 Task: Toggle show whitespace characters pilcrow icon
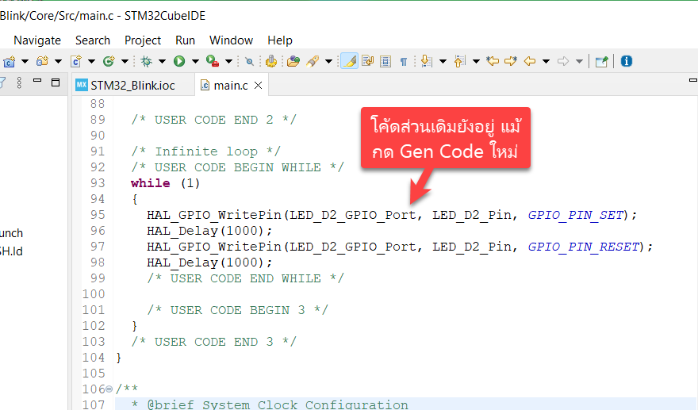coord(403,62)
